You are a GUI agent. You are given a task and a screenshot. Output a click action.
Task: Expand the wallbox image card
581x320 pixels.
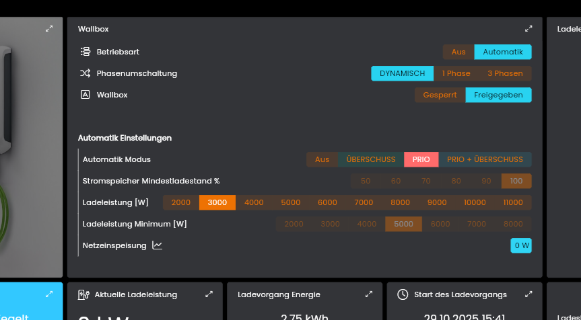click(49, 29)
